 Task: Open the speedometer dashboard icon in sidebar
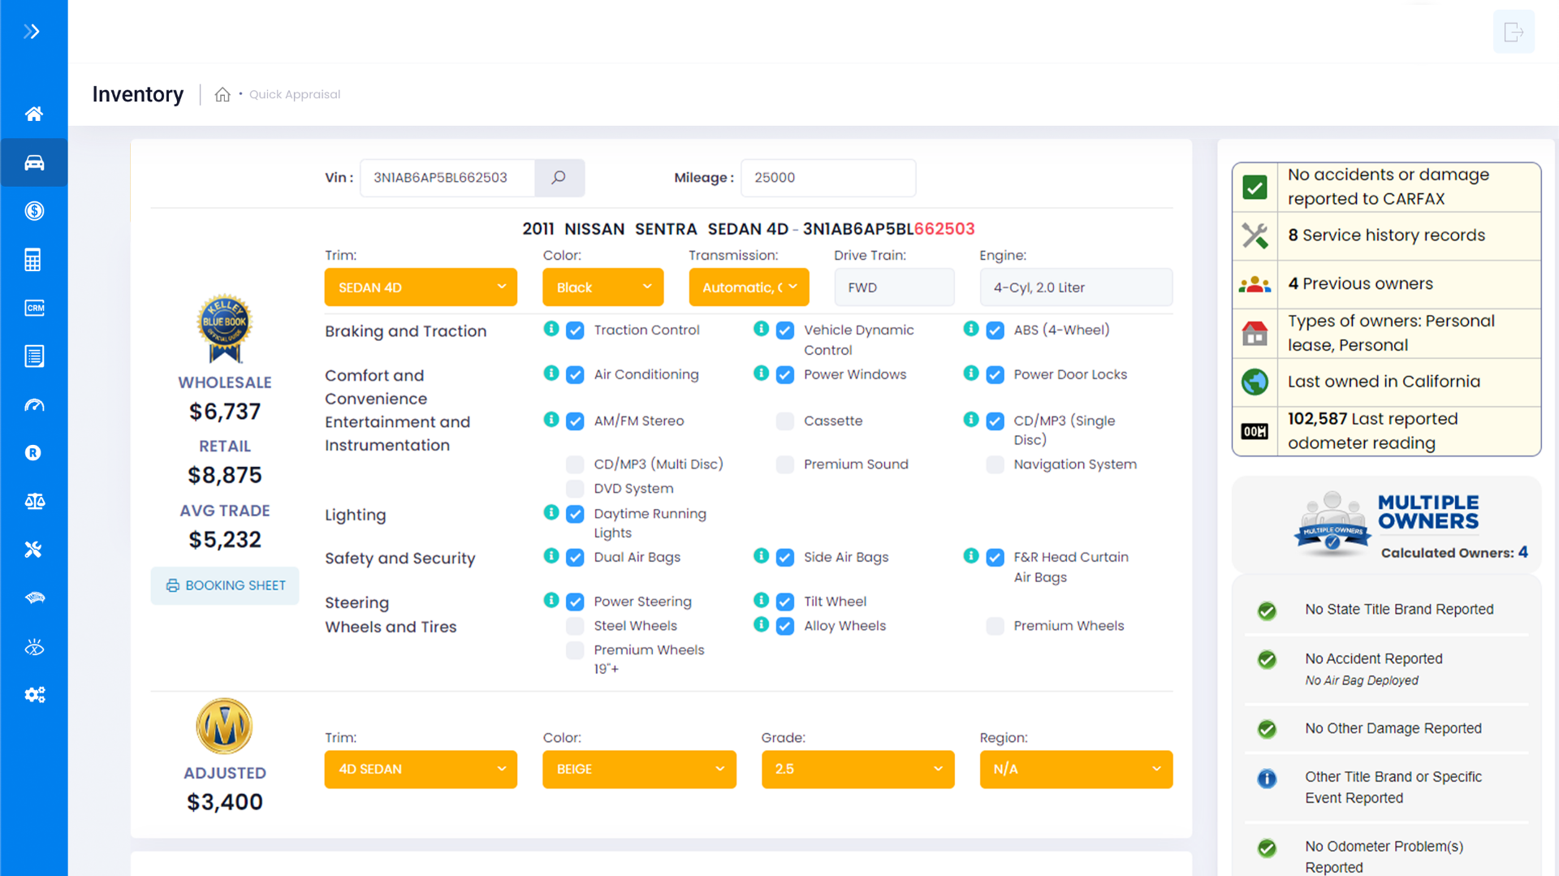click(x=34, y=404)
